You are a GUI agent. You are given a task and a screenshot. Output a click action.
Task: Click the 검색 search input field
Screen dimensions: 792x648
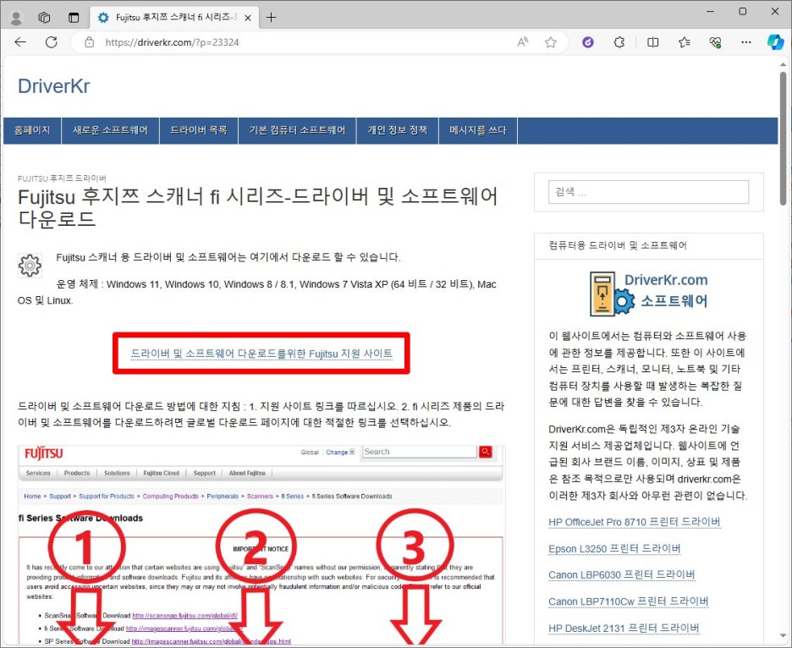pos(648,192)
